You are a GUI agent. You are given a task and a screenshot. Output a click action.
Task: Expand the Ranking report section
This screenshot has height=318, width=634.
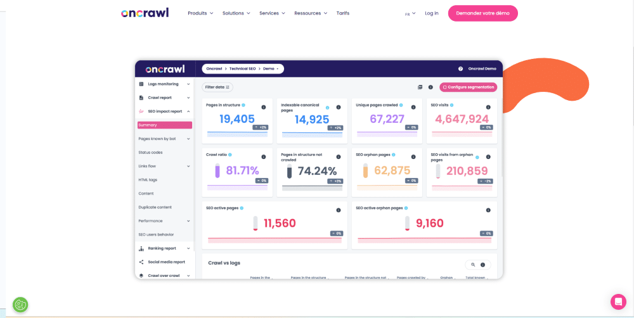coord(165,248)
